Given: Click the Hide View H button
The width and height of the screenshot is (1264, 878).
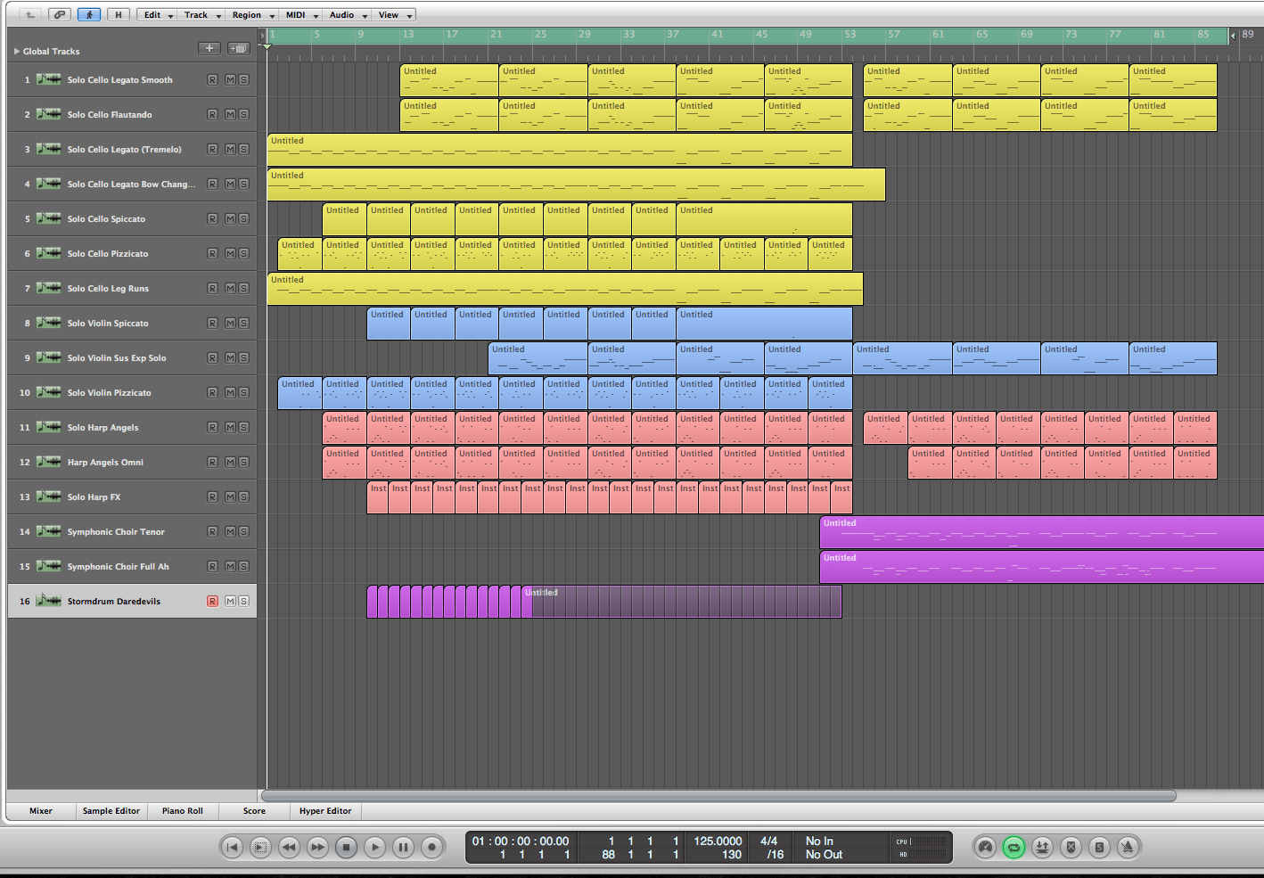Looking at the screenshot, I should tap(118, 14).
